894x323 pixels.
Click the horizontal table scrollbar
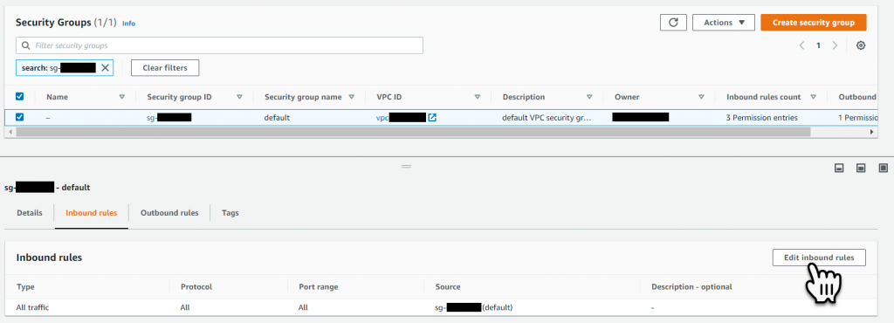413,132
